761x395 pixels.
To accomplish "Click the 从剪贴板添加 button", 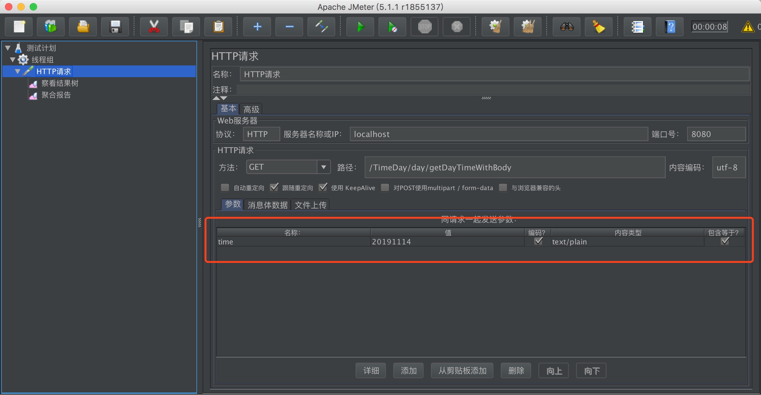I will [462, 370].
